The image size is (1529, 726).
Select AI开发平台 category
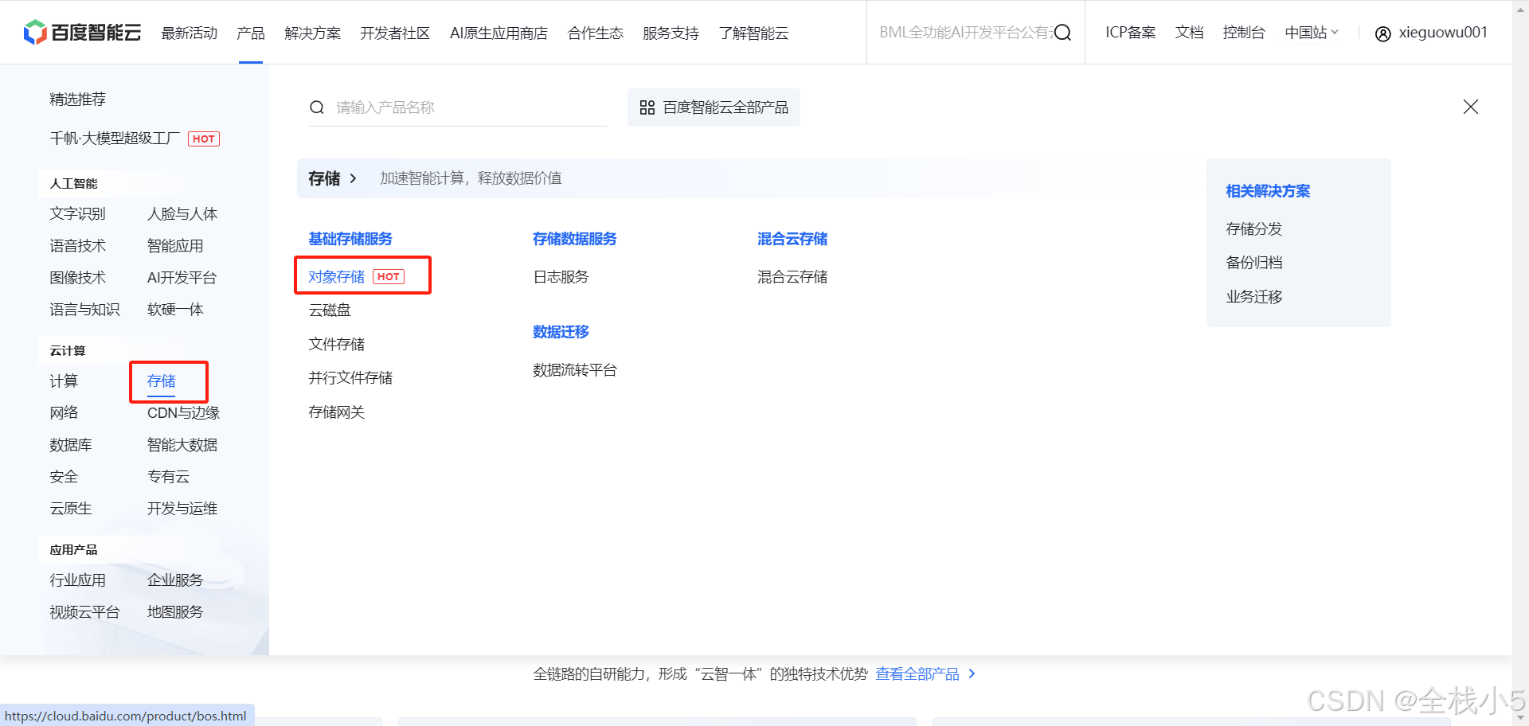tap(182, 278)
